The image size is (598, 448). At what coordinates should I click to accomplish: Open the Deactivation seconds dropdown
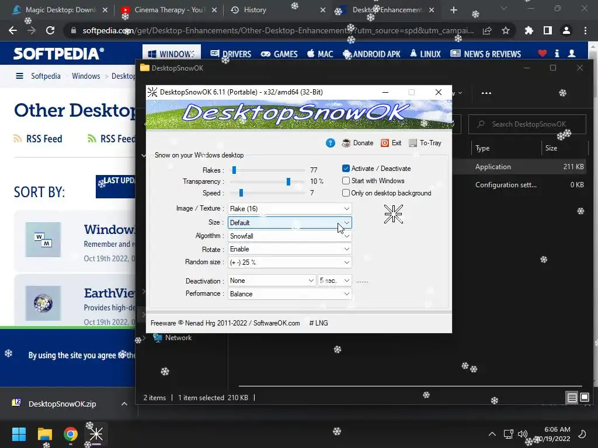335,281
